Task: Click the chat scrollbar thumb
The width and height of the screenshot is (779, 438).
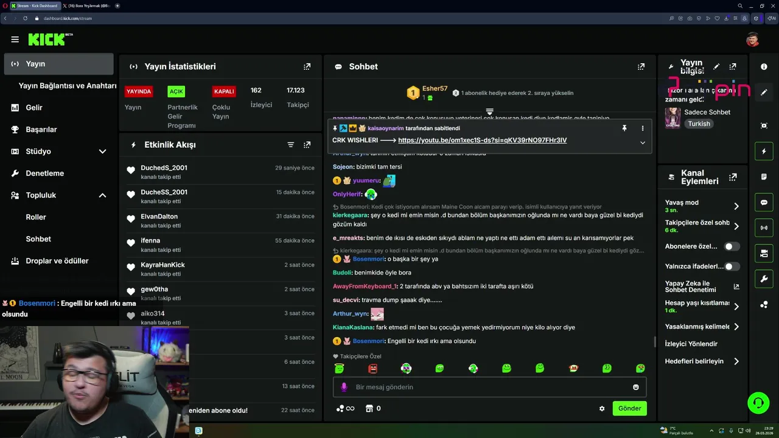Action: (655, 342)
